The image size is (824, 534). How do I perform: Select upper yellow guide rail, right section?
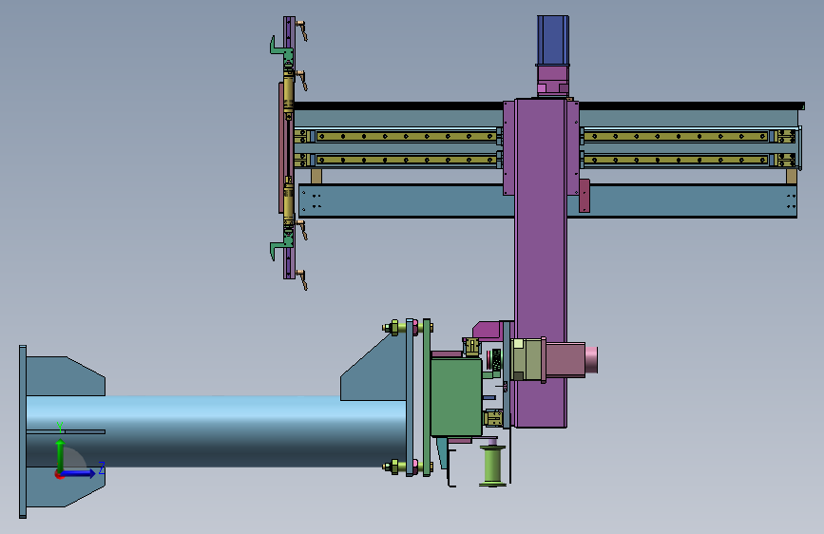pos(677,136)
